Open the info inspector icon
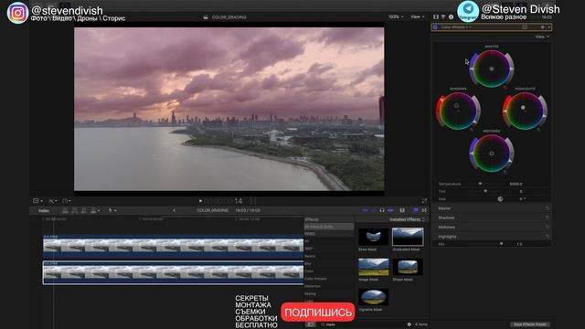The height and width of the screenshot is (329, 585). pyautogui.click(x=451, y=16)
